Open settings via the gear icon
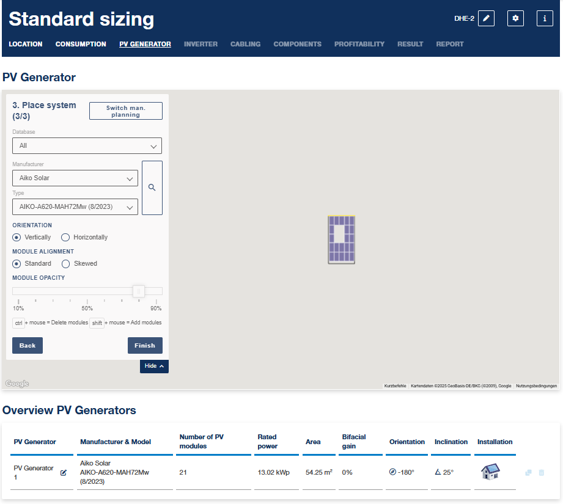563x504 pixels. (x=515, y=18)
